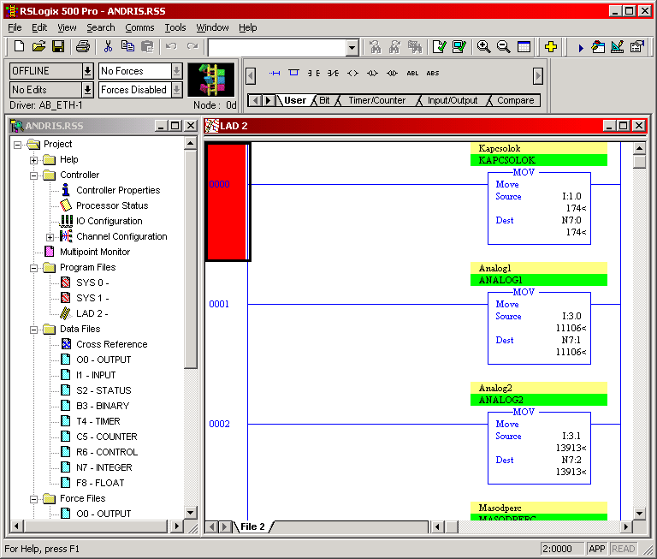
Task: Insert an examine-if-open (XIO) contact
Action: click(333, 73)
